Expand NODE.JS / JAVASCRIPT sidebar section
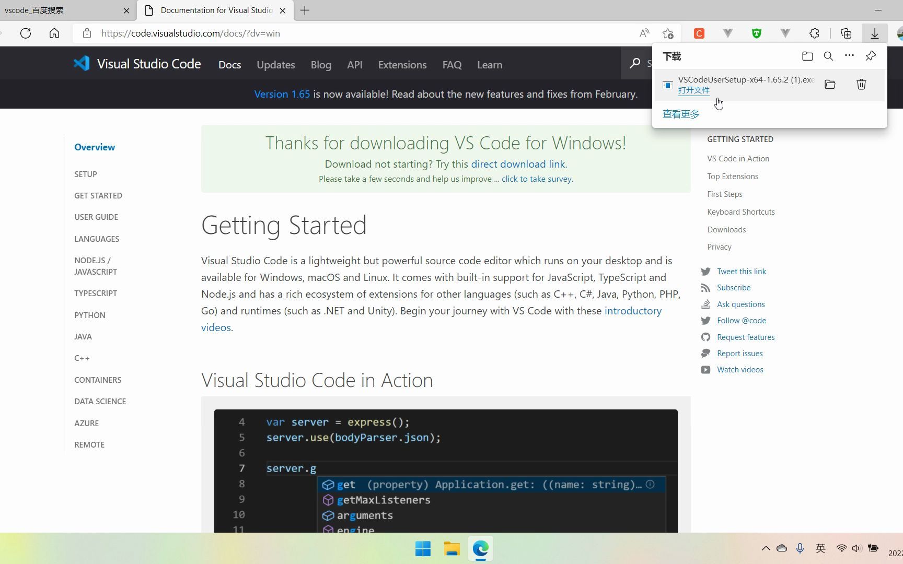This screenshot has width=903, height=564. [96, 266]
